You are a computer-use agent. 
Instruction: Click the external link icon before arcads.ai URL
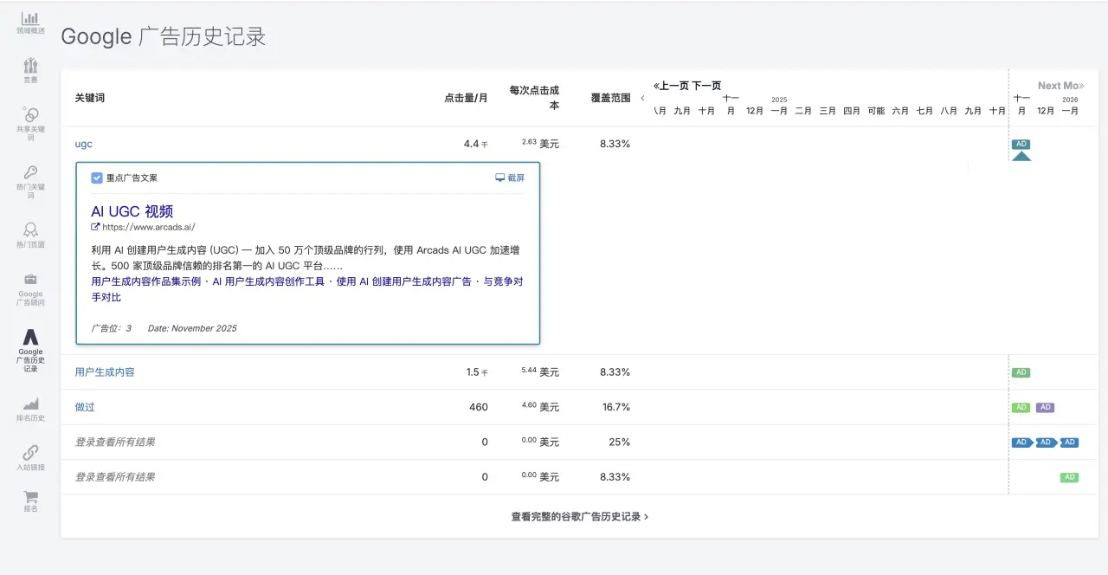point(95,227)
